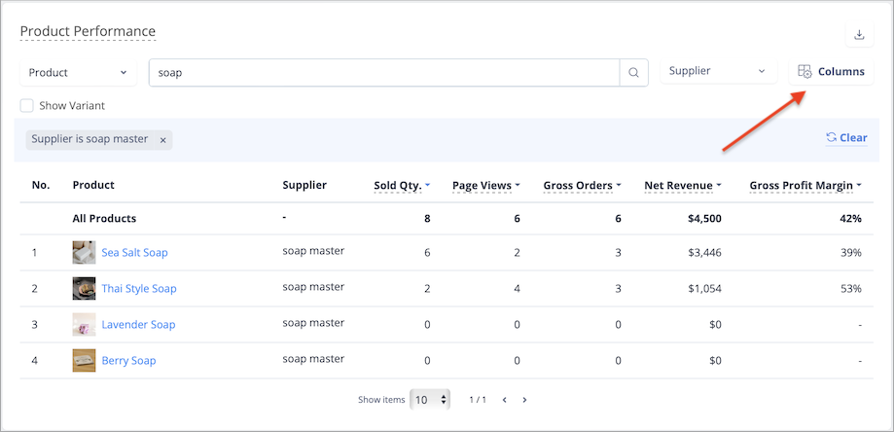Sort by the Page Views column
Image resolution: width=894 pixels, height=432 pixels.
click(x=485, y=185)
